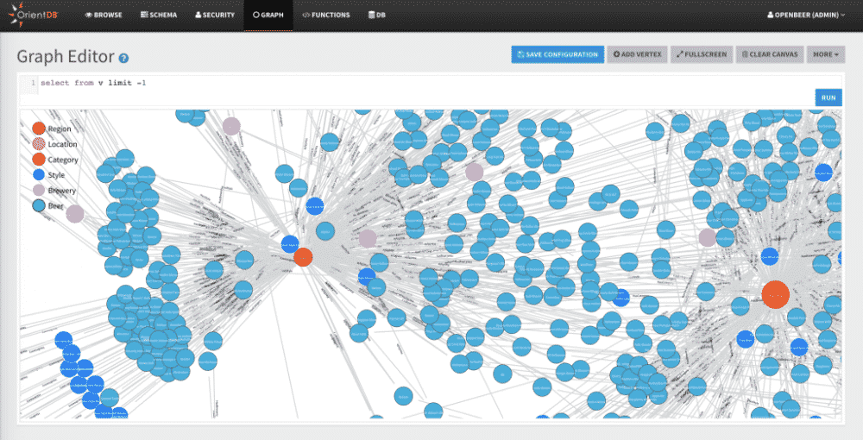Expand the OPENBEER (ADMIN) user dropdown
This screenshot has width=863, height=440.
click(x=805, y=16)
